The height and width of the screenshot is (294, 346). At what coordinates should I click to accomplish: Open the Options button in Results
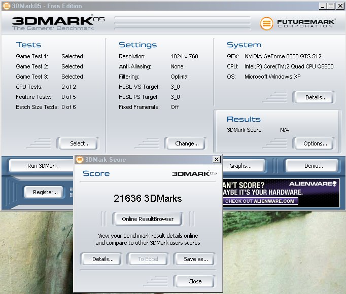pyautogui.click(x=314, y=143)
